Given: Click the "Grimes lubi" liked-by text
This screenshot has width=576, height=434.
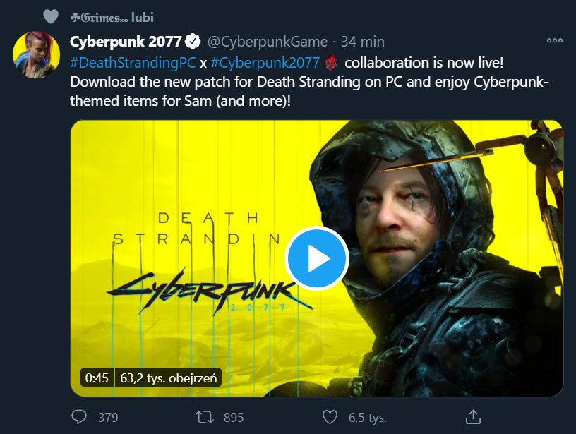Looking at the screenshot, I should click(x=112, y=16).
